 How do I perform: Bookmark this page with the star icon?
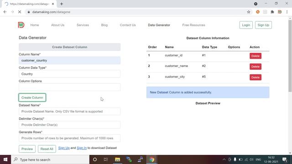click(249, 12)
